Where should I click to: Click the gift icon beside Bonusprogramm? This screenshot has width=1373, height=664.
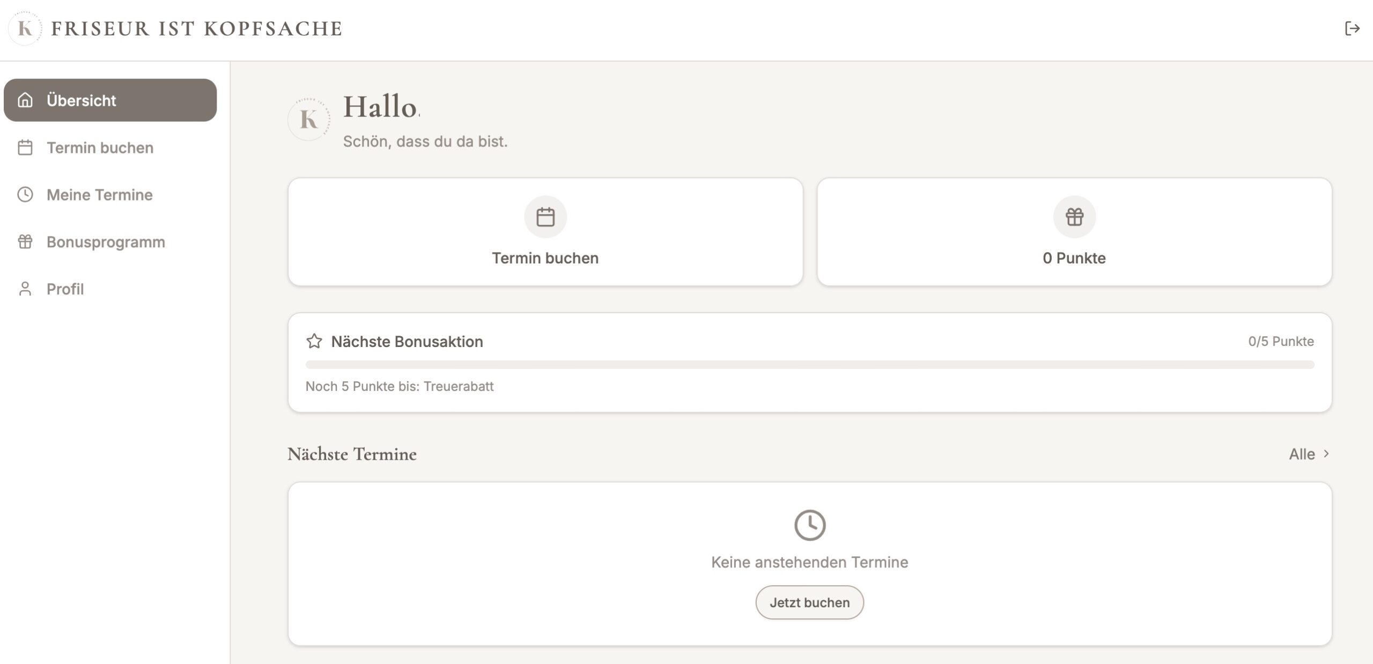coord(25,242)
